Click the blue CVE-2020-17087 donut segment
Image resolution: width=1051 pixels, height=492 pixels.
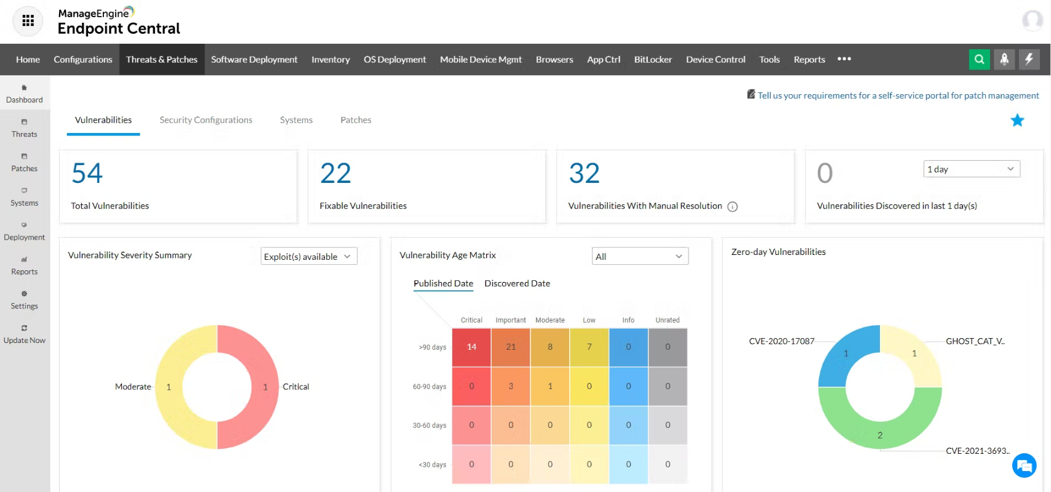point(846,353)
